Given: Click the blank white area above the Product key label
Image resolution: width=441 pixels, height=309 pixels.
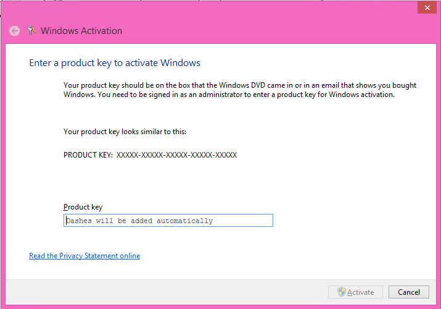Looking at the screenshot, I should click(221, 182).
